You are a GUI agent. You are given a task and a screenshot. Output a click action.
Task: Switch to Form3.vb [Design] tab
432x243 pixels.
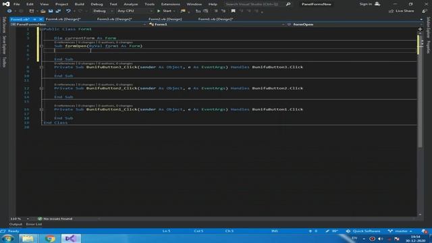tap(115, 20)
